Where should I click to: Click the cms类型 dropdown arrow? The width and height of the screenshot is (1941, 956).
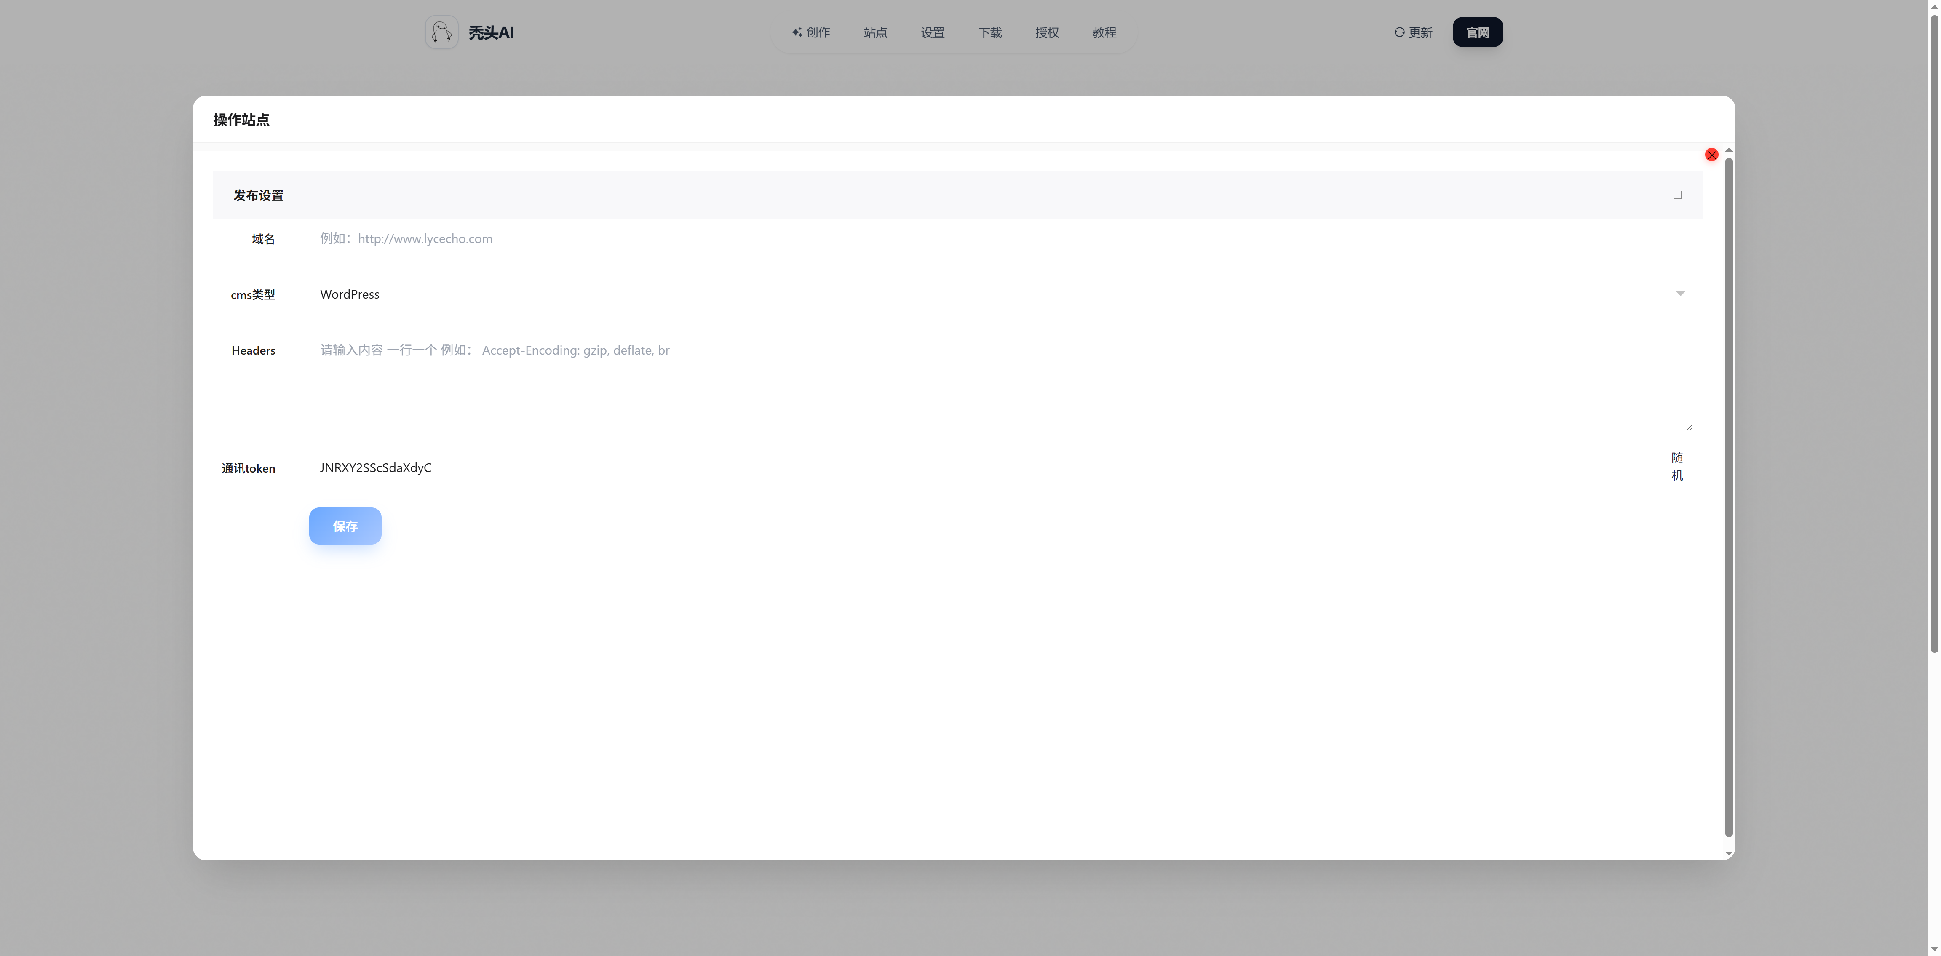(1680, 293)
